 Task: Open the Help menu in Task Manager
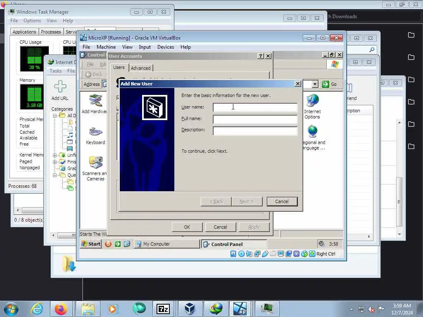click(68, 21)
